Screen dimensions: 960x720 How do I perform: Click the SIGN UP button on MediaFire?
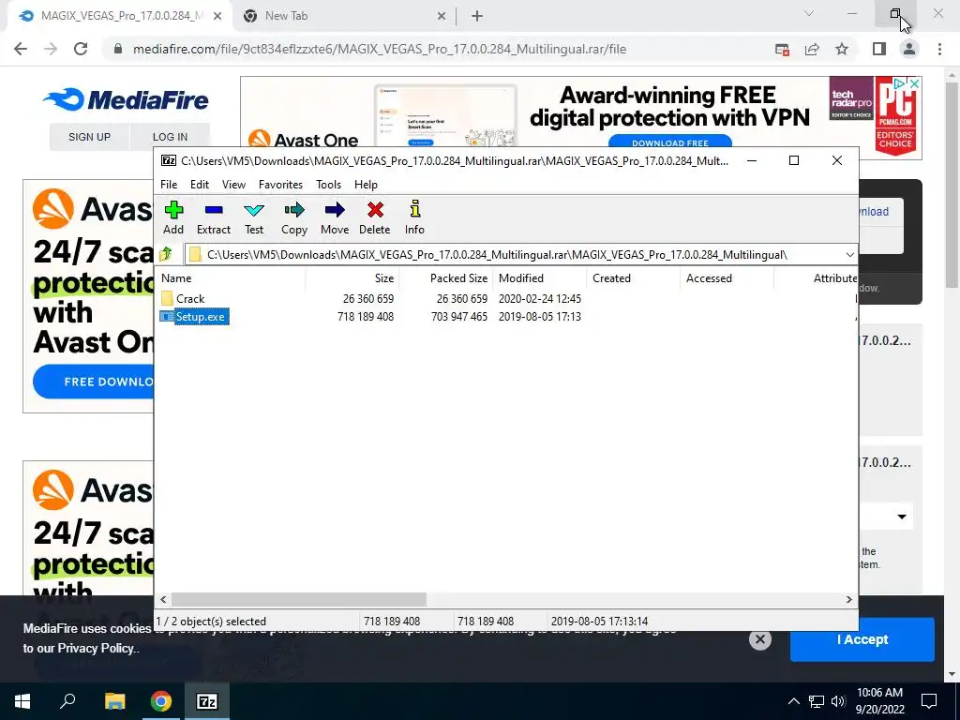click(x=89, y=137)
